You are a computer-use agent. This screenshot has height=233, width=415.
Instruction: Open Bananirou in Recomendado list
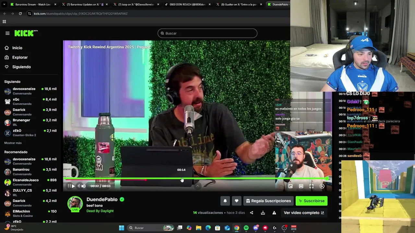30,172
